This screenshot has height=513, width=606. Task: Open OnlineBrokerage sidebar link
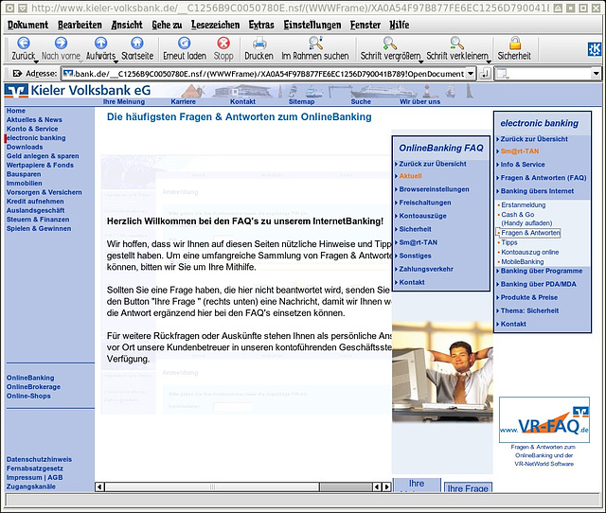click(x=33, y=387)
